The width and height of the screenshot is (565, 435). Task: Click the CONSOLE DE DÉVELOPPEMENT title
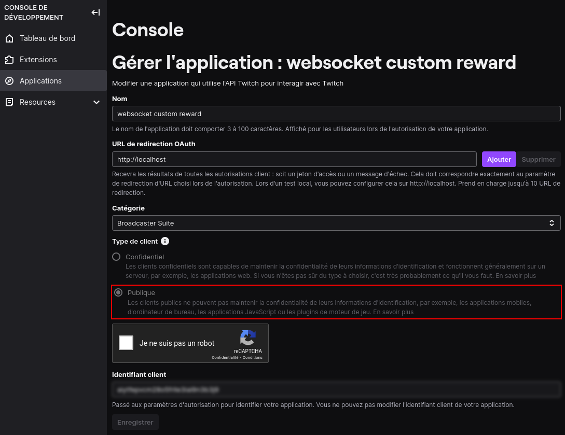click(x=34, y=12)
